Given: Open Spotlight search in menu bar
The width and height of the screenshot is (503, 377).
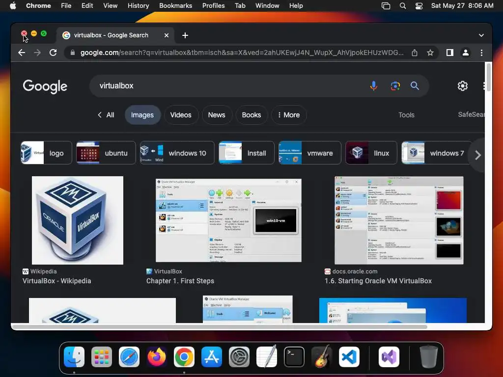Looking at the screenshot, I should pyautogui.click(x=403, y=5).
